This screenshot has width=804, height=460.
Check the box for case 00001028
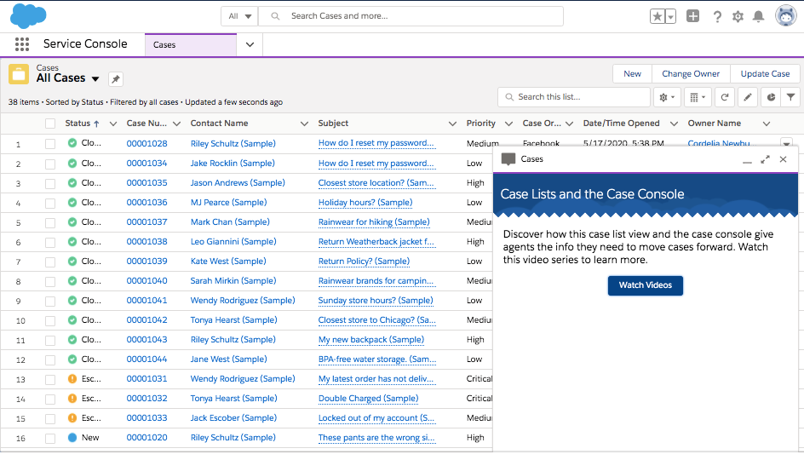[49, 144]
